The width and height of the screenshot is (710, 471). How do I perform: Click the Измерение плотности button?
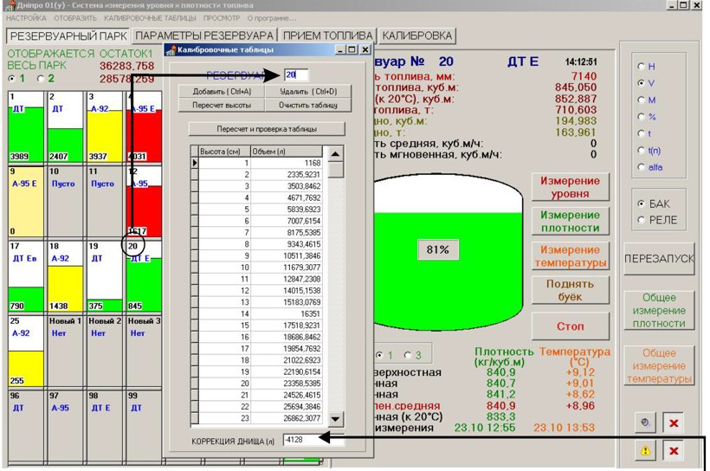click(x=570, y=221)
